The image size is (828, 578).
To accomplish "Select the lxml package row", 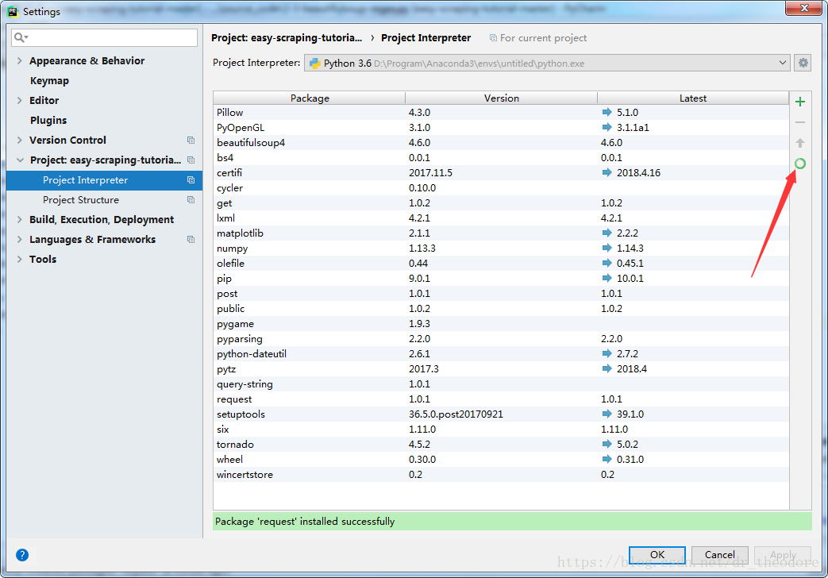I will [501, 218].
